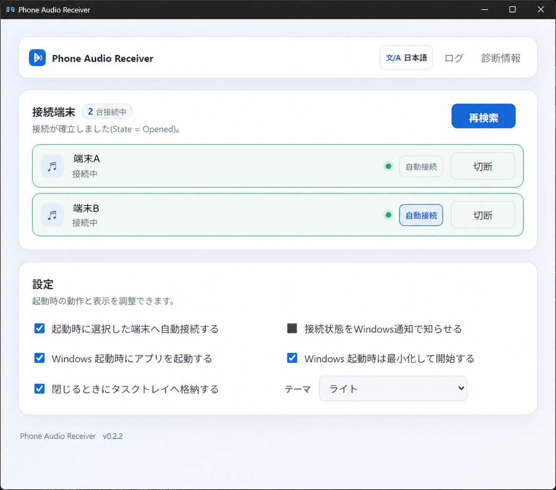The image size is (556, 490).
Task: Click the green status dot for 端末B
Action: click(x=388, y=215)
